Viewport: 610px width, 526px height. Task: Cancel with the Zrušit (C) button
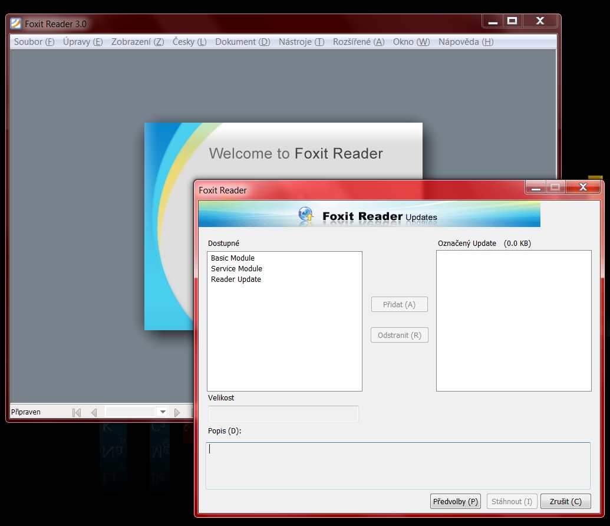[566, 501]
